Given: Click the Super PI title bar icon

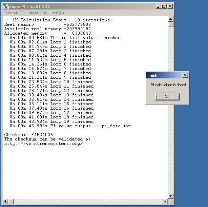Looking at the screenshot, I should point(6,6).
